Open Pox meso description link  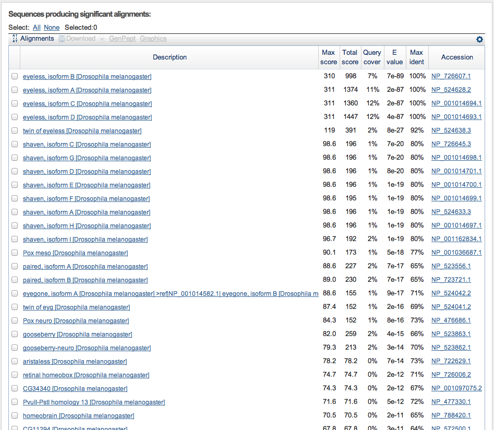pyautogui.click(x=75, y=253)
